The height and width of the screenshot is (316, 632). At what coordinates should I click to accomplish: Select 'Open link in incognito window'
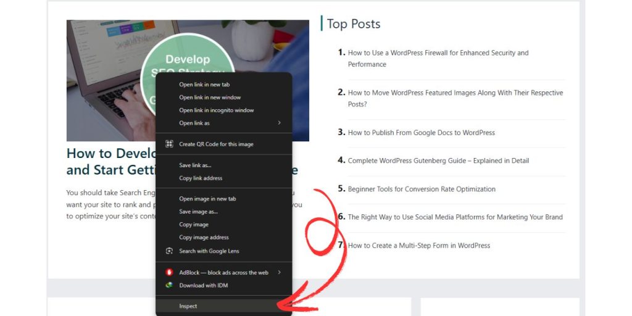(x=216, y=110)
